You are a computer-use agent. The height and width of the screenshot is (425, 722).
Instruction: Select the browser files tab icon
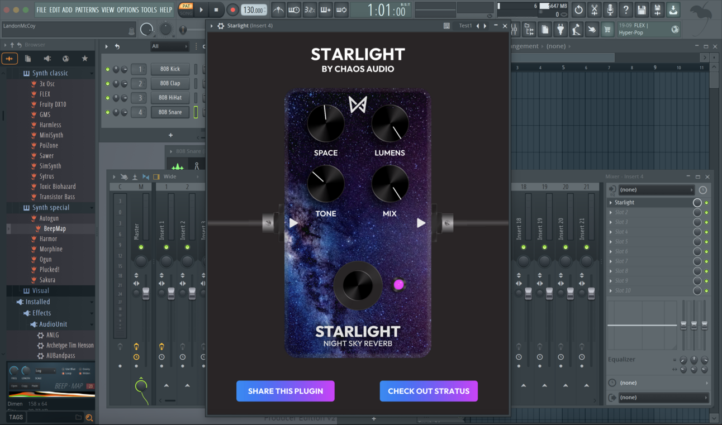[x=28, y=59]
